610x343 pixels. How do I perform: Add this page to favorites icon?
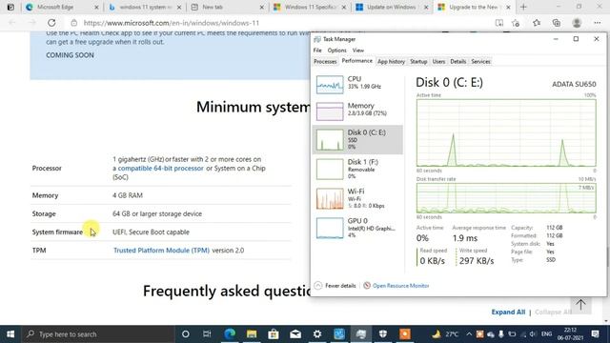[516, 23]
